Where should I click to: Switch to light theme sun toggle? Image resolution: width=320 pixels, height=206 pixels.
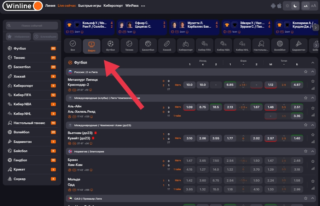pyautogui.click(x=287, y=6)
